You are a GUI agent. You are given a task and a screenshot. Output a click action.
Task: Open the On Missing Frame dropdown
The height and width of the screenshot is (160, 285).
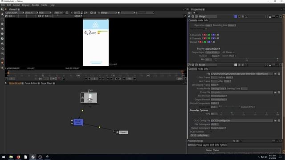click(215, 85)
